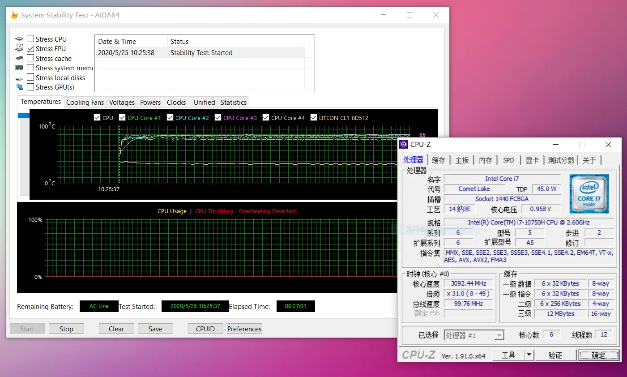Toggle the CPU Core #2 graph checkbox
Viewport: 627px width, 377px height.
(170, 117)
